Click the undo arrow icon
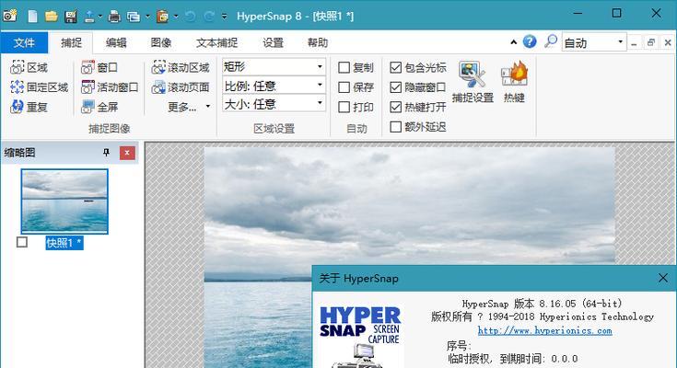Viewport: 677px width, 368px height. (190, 17)
